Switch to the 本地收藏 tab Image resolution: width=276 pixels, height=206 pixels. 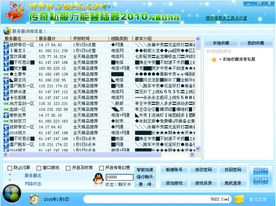click(221, 43)
